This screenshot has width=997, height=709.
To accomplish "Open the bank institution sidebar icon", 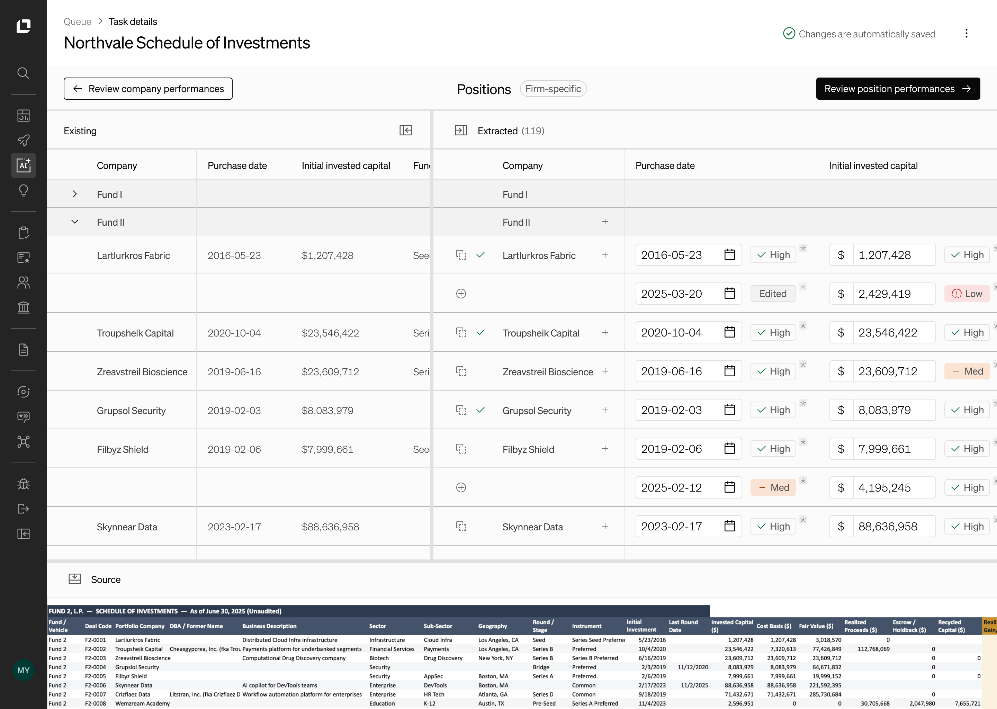I will pos(23,307).
